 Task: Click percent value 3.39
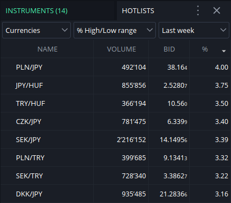(222, 140)
